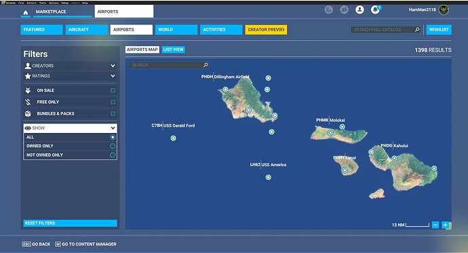Screen dimensions: 468x253
Task: Click the Ratings star icon
Action: pos(28,76)
